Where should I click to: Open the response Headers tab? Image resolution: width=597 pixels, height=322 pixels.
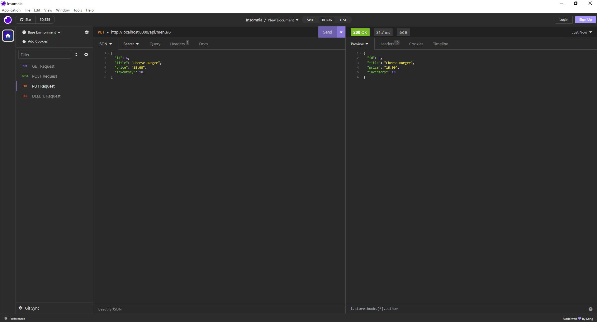[x=389, y=44]
